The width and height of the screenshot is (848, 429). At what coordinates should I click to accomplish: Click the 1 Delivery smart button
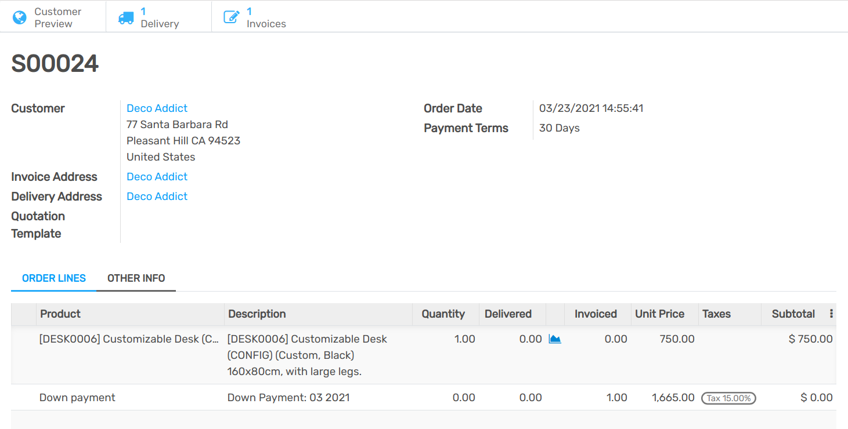[x=158, y=17]
